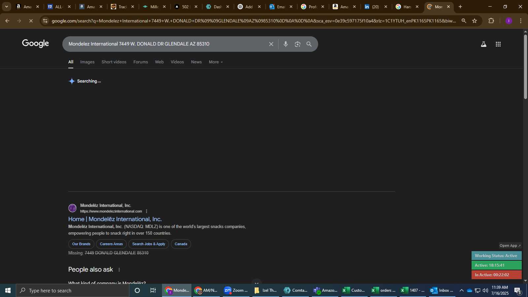Open Inbox Outlook from taskbar
This screenshot has width=528, height=297.
(x=442, y=290)
